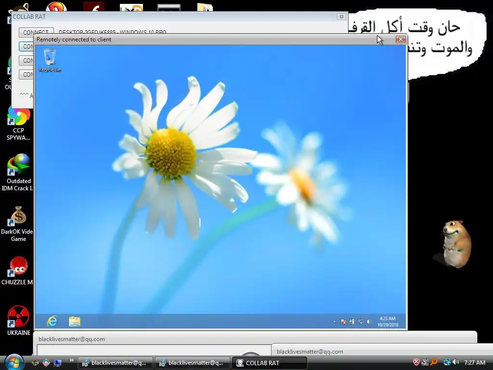Open network icon in the remote client tray
Screen dimensions: 493x370
[x=361, y=321]
